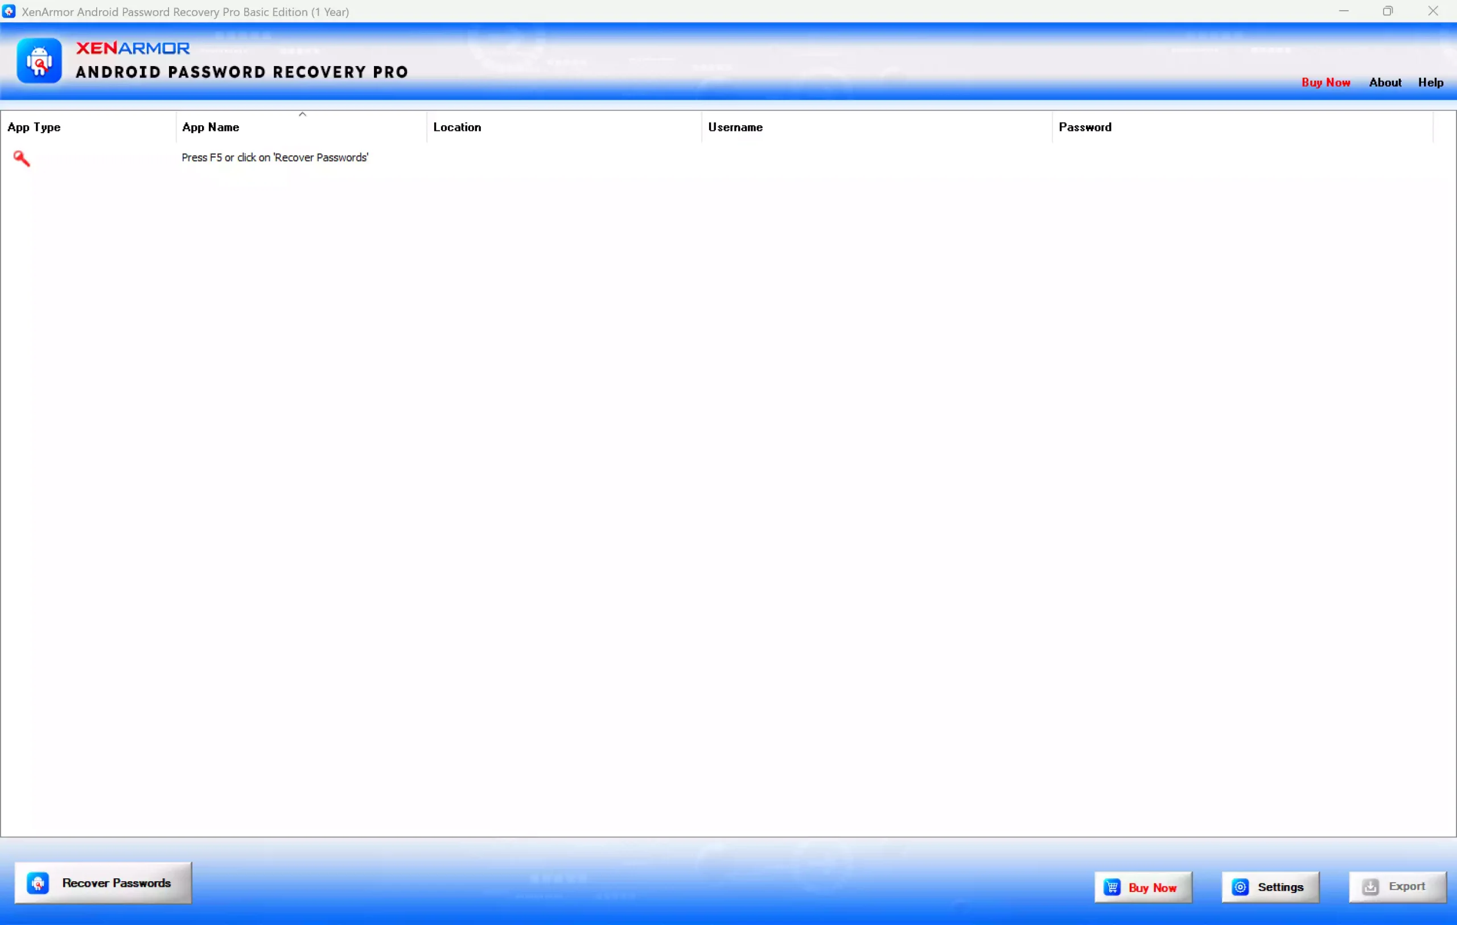The image size is (1457, 925).
Task: Sort by Password column header
Action: coord(1242,127)
